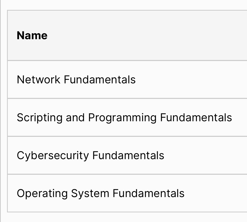
Task: Click the word "Scripting"
Action: [39, 117]
